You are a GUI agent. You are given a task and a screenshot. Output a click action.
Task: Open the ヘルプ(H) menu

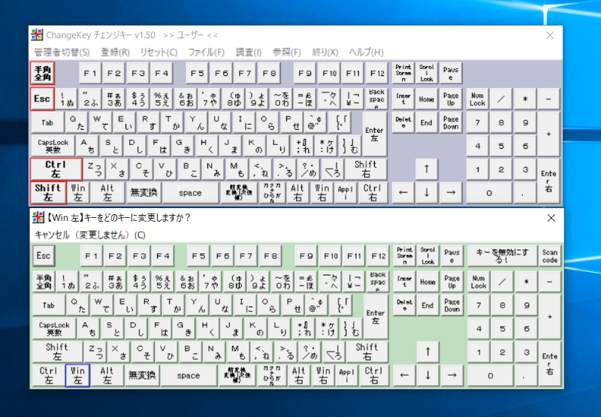click(367, 53)
